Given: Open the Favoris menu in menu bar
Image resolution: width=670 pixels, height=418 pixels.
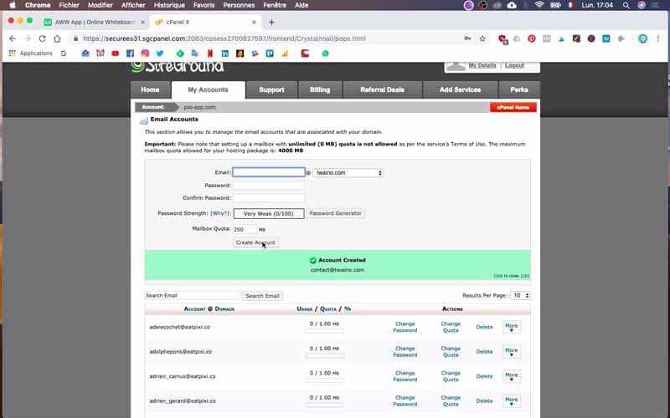Looking at the screenshot, I should 204,5.
